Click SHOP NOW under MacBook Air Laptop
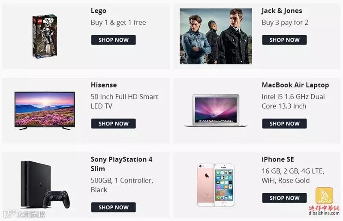The width and height of the screenshot is (343, 221). [x=284, y=123]
